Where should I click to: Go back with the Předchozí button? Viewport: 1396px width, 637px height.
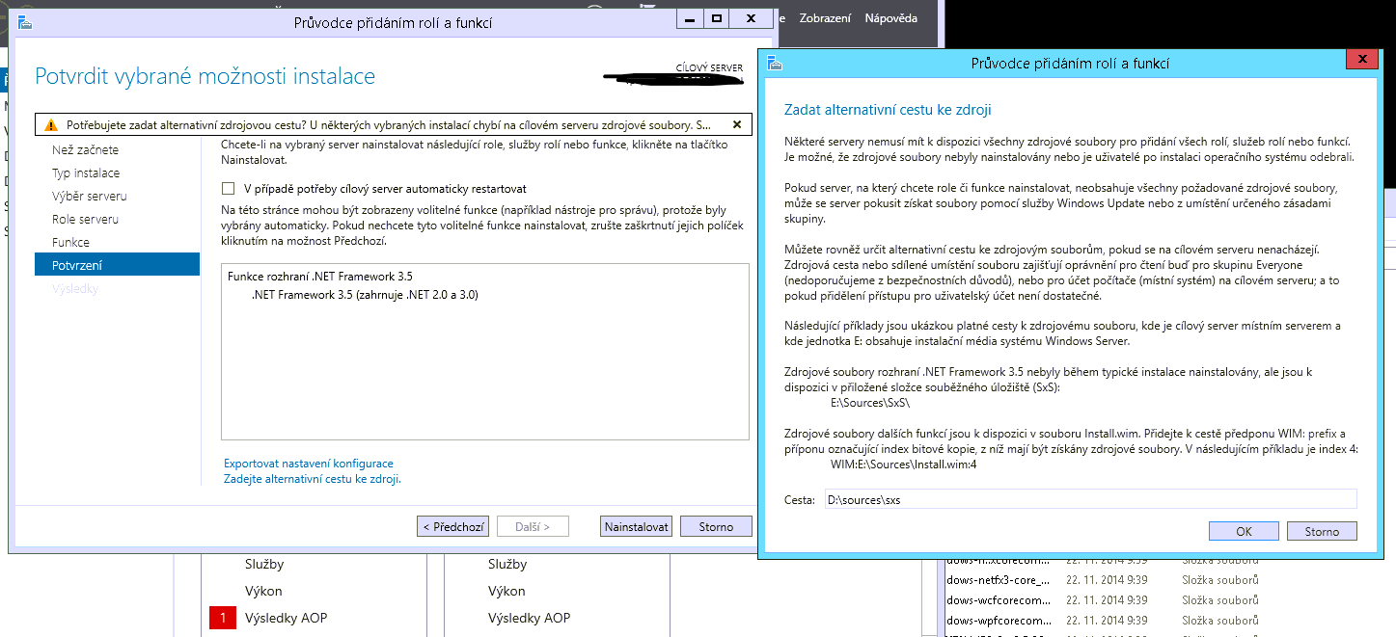pos(452,525)
